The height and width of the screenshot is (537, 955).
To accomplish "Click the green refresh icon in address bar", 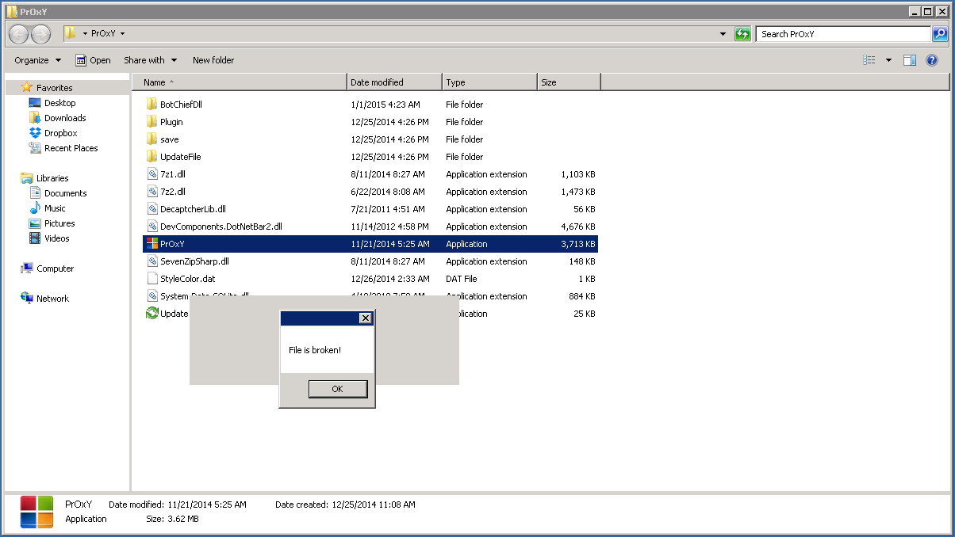I will (742, 34).
